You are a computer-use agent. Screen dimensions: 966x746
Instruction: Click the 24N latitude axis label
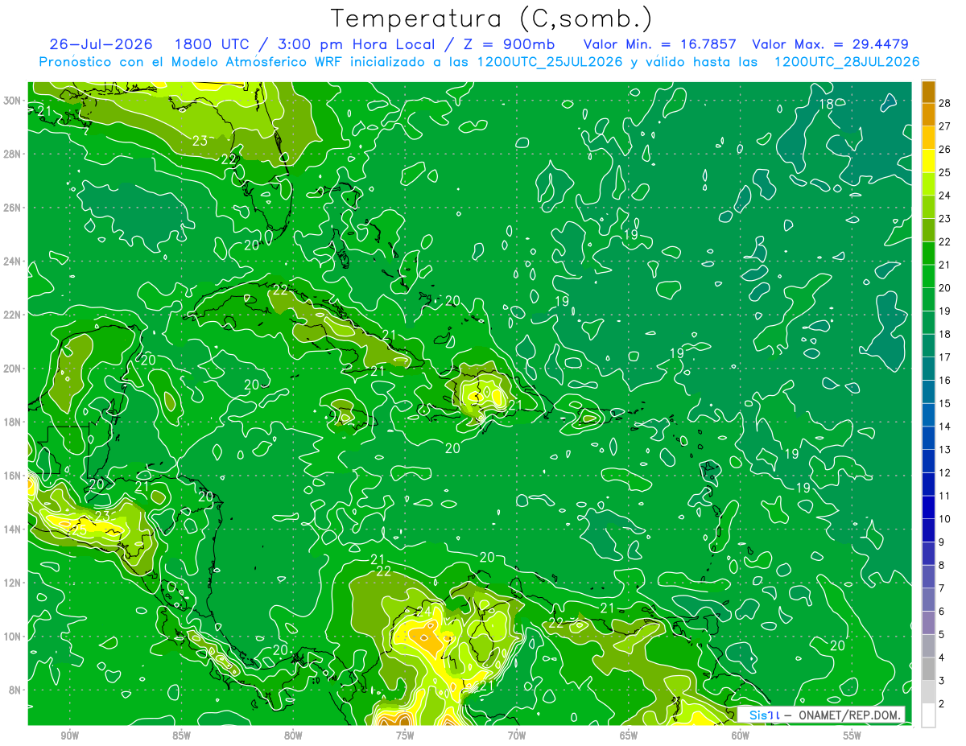[12, 262]
